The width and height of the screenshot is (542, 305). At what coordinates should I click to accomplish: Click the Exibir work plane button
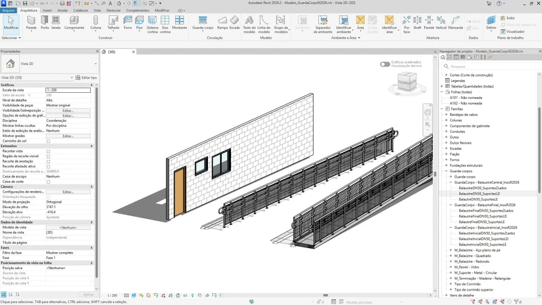point(507,18)
